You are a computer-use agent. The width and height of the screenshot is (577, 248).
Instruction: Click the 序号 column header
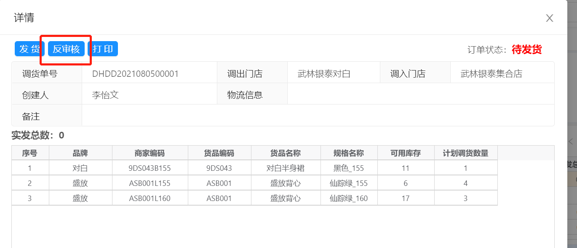coord(30,153)
